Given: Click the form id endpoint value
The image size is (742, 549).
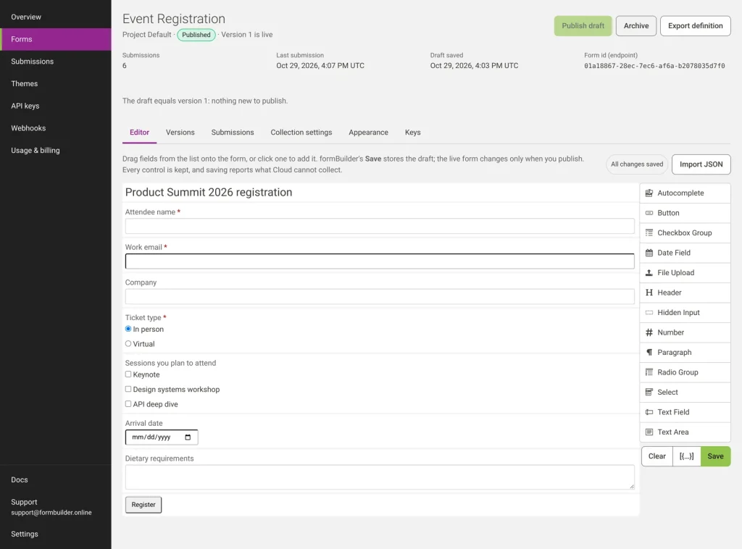Looking at the screenshot, I should pos(654,66).
